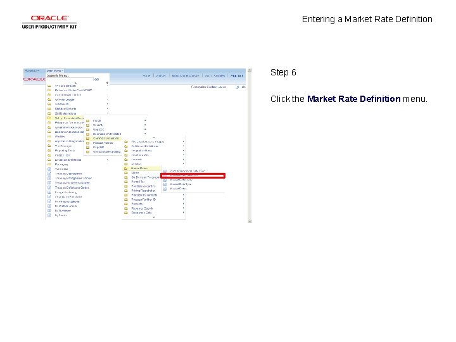
Task: Click the scroll-up chevron atop third menu
Action: [x=154, y=137]
